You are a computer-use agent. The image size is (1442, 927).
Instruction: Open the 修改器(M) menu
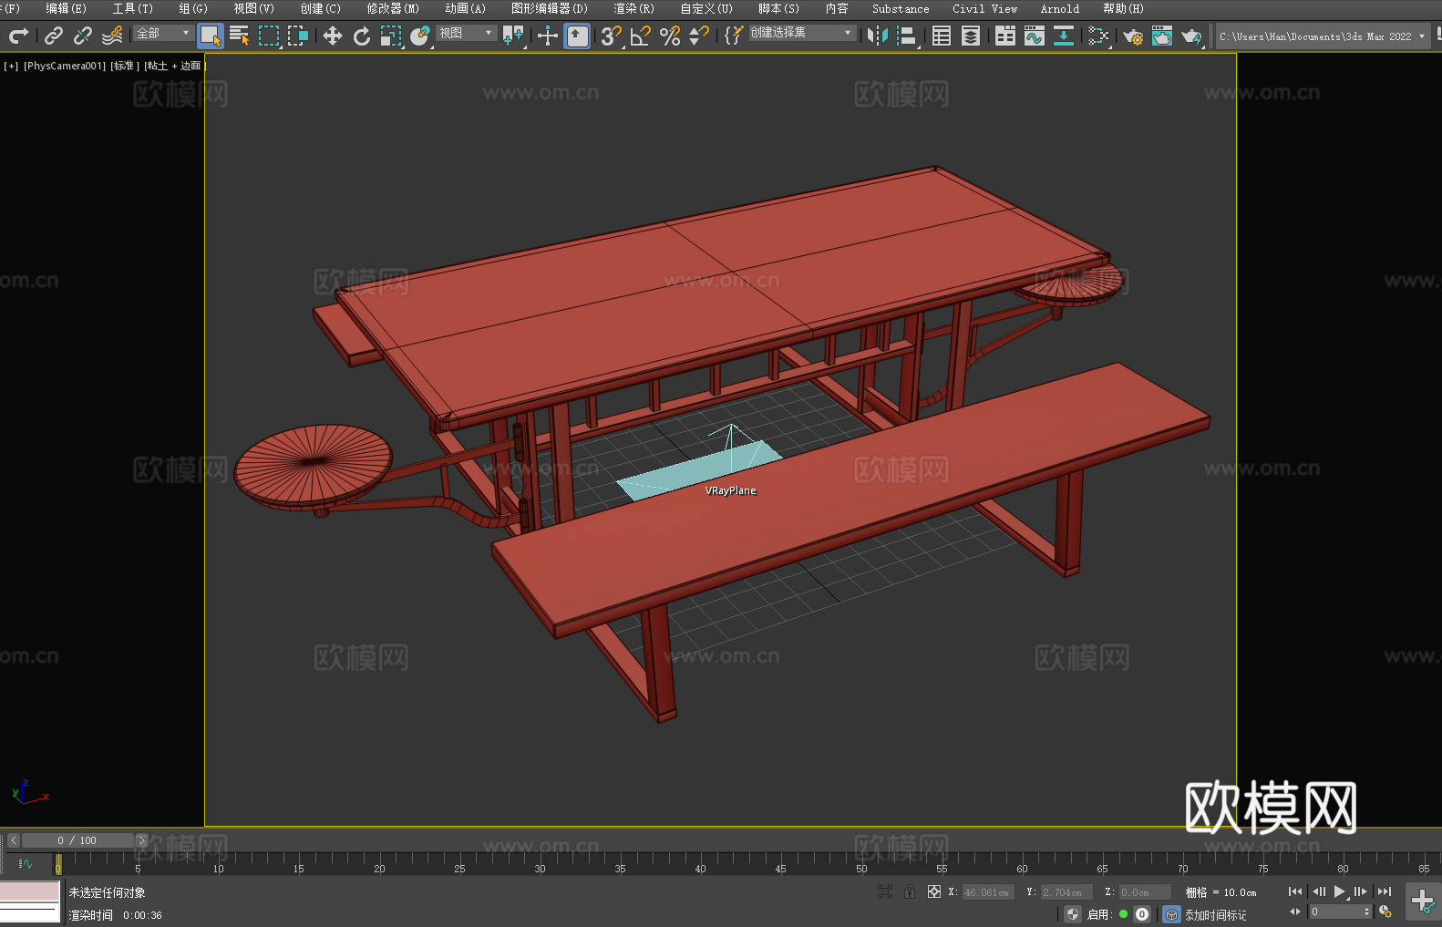pos(393,8)
